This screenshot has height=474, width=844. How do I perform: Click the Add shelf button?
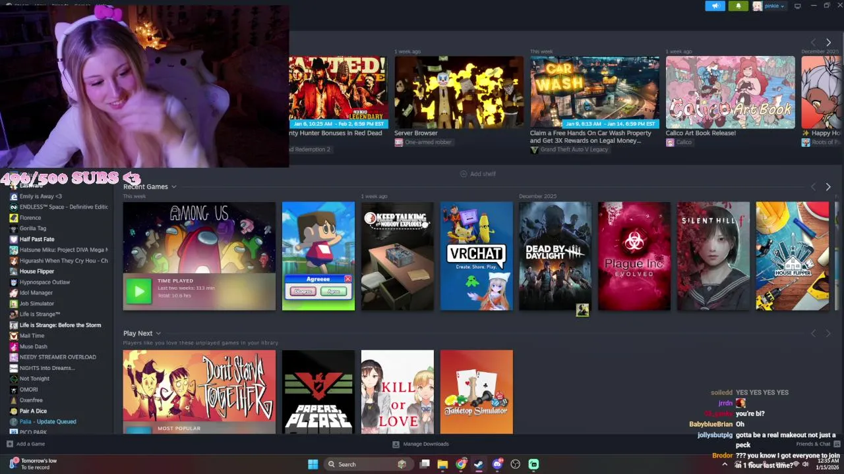478,174
